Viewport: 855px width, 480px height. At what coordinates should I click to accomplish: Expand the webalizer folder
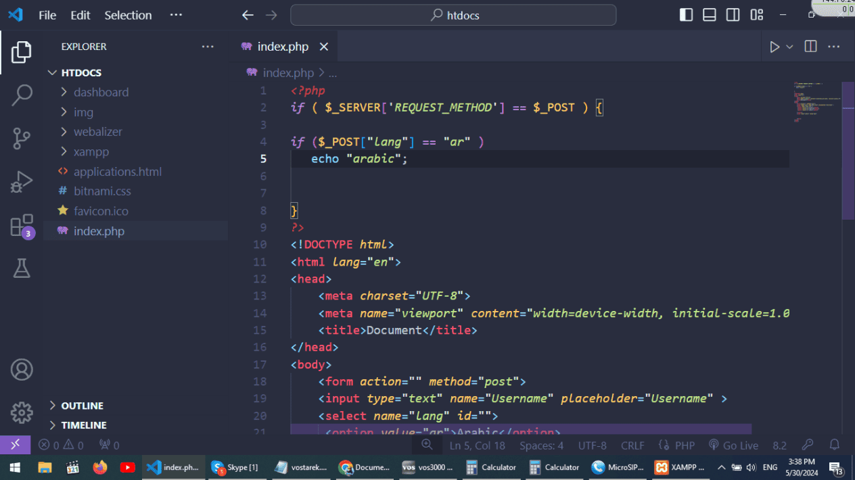(x=135, y=132)
